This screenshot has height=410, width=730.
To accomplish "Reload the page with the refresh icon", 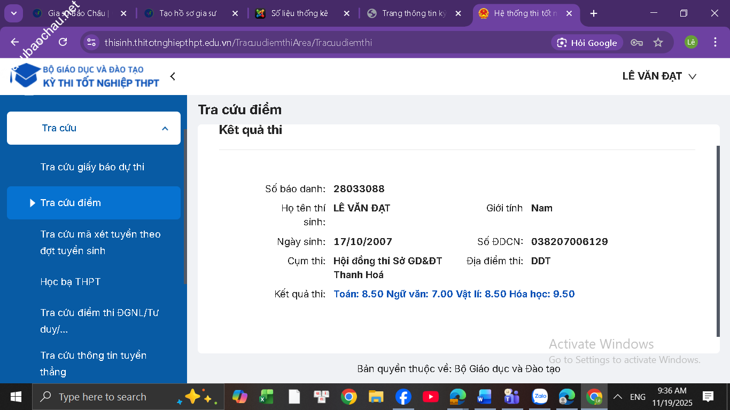I will click(x=63, y=42).
